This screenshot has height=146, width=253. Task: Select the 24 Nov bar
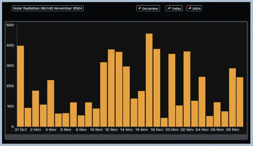(202, 102)
